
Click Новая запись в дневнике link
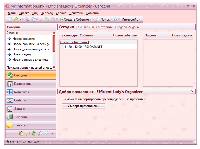click(x=30, y=60)
